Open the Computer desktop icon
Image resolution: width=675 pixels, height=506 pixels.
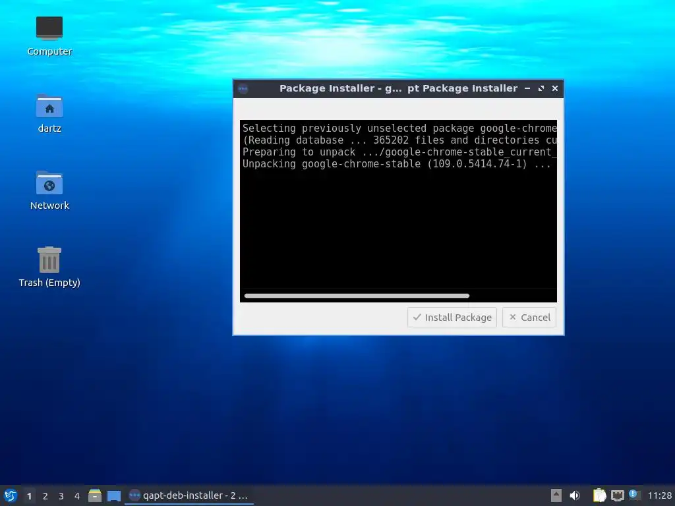click(x=49, y=36)
